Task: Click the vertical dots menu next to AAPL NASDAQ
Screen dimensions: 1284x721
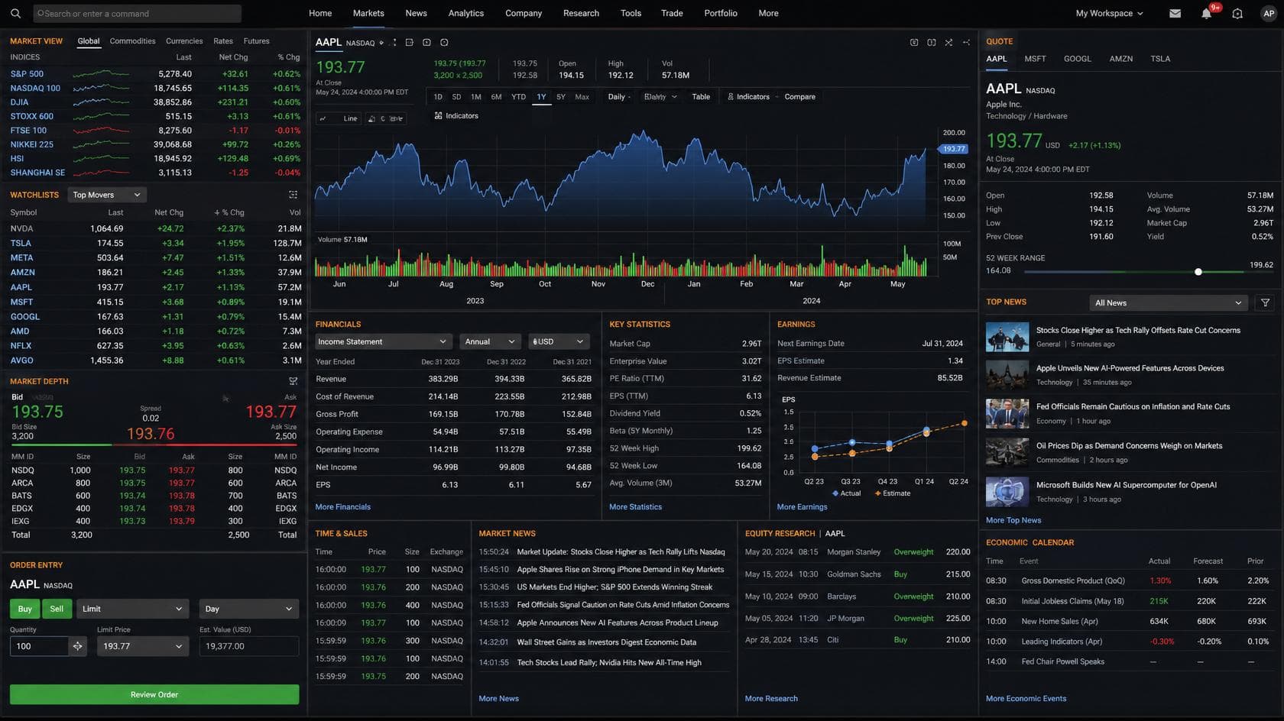Action: (x=394, y=43)
